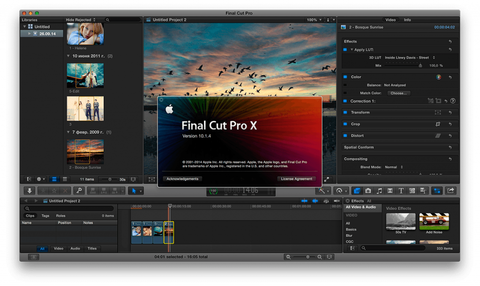The height and width of the screenshot is (286, 480).
Task: Click the Acknowledgements button
Action: (182, 179)
